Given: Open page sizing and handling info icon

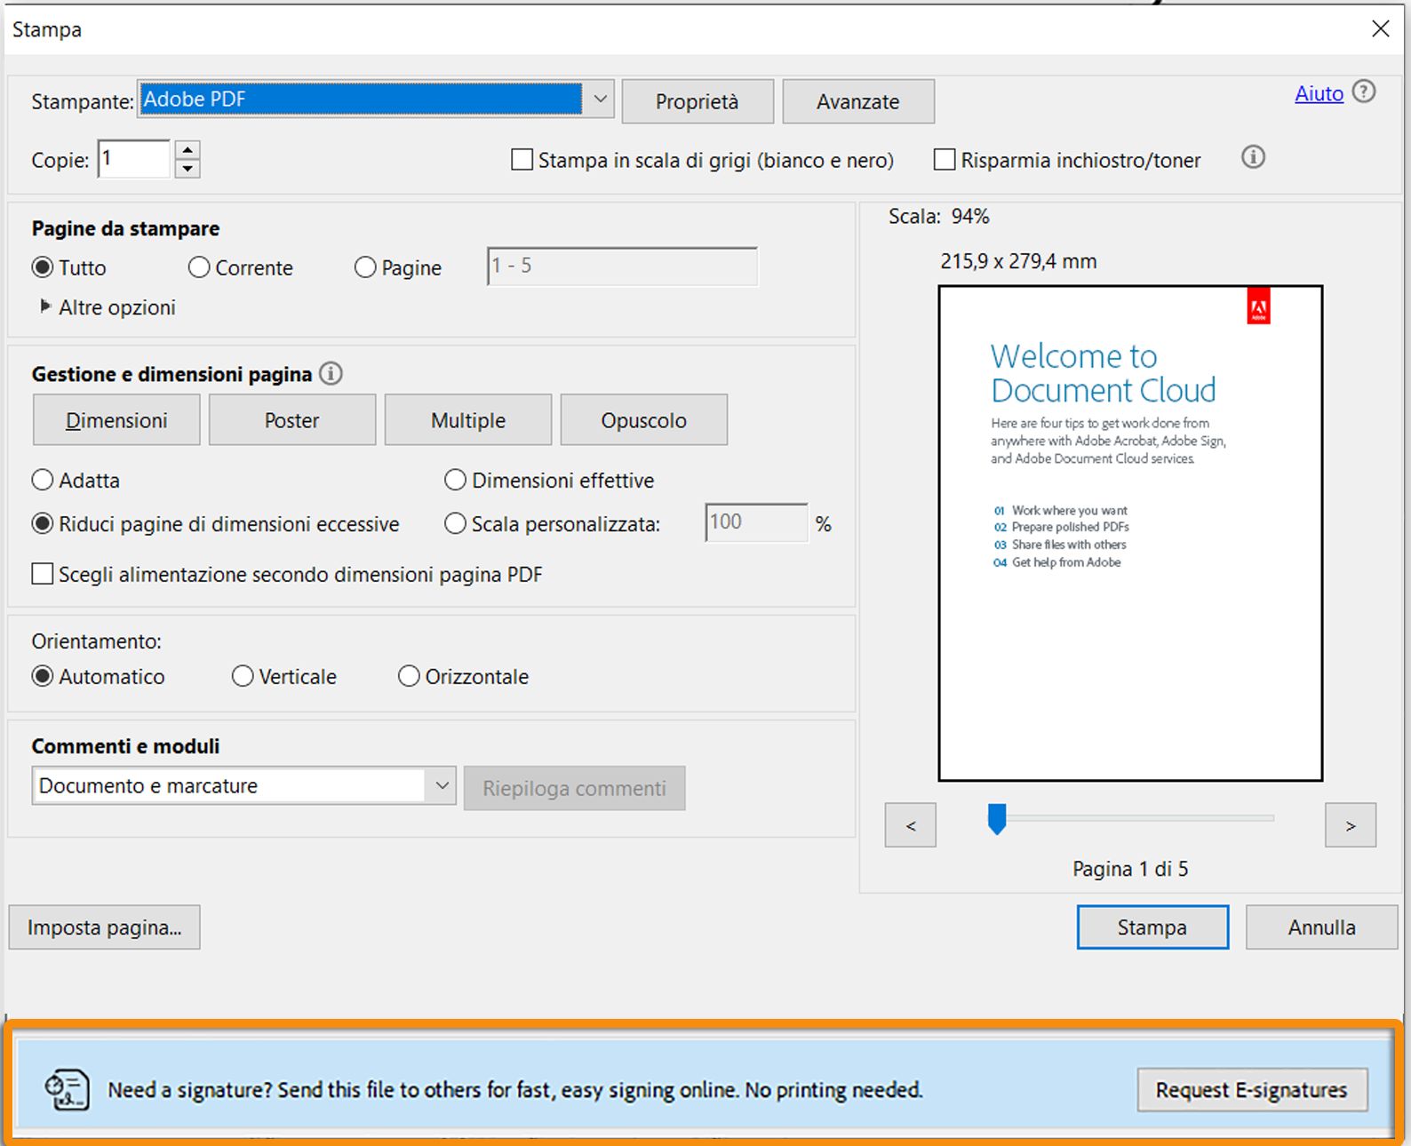Looking at the screenshot, I should [x=331, y=374].
